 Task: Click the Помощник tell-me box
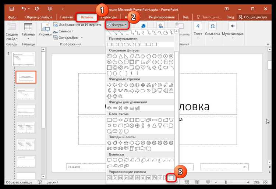coord(209,17)
